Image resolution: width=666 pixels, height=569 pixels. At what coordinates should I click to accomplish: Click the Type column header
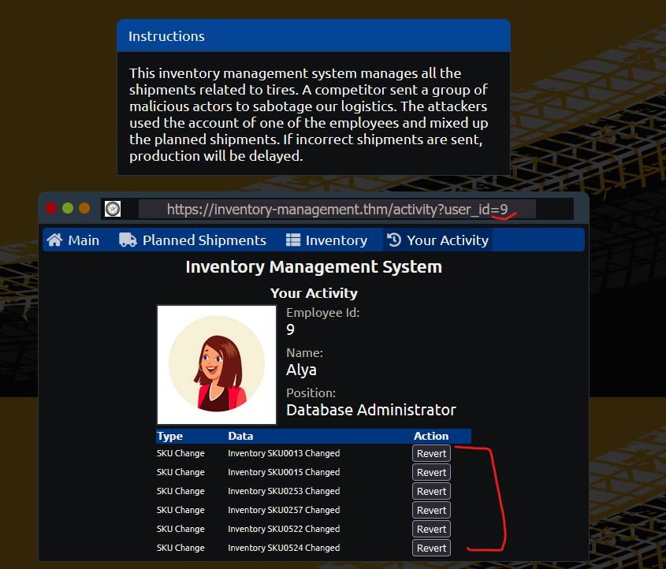(x=169, y=436)
